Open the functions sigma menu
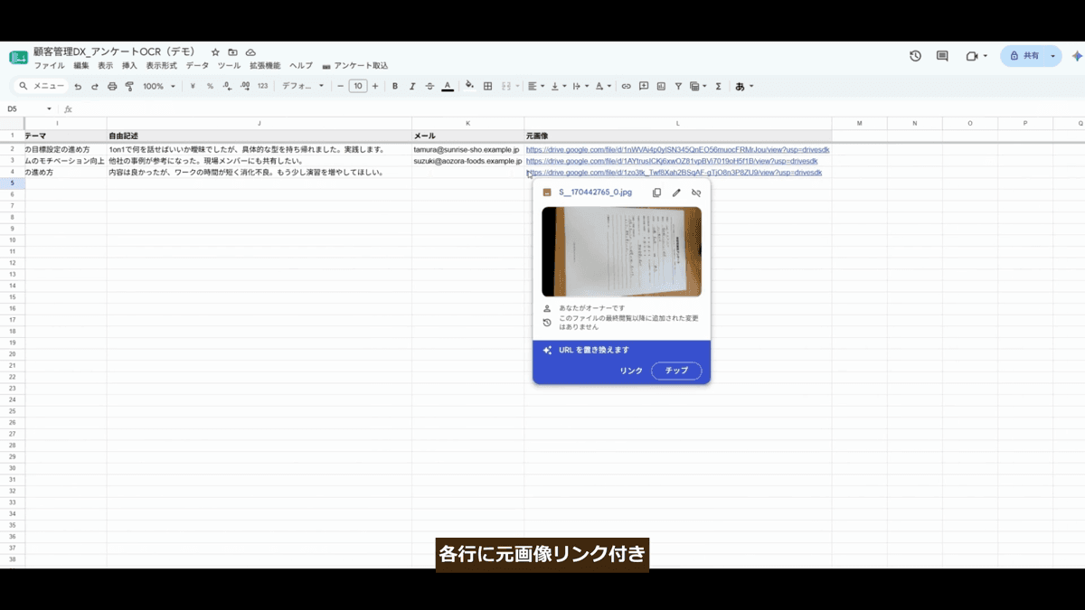1085x610 pixels. click(x=719, y=87)
